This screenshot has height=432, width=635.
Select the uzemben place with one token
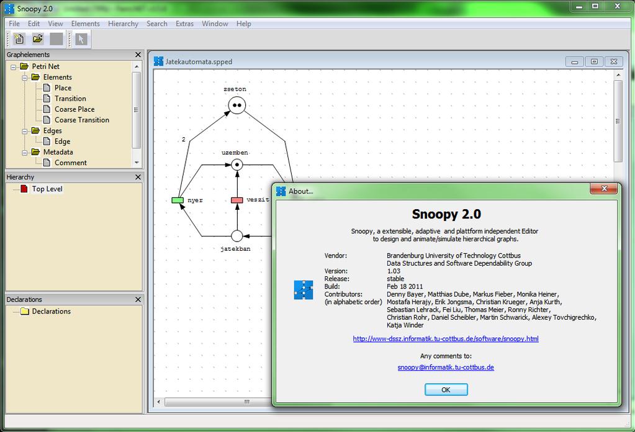237,164
